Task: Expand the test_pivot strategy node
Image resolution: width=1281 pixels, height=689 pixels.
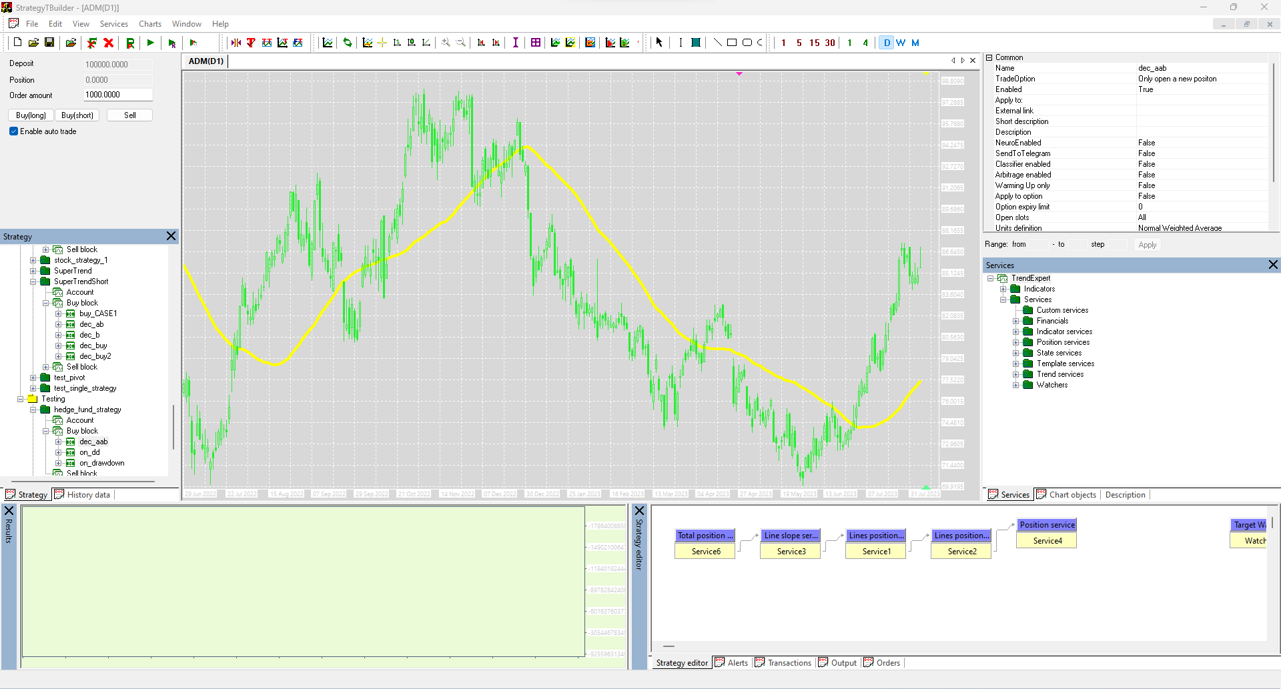Action: pyautogui.click(x=33, y=378)
